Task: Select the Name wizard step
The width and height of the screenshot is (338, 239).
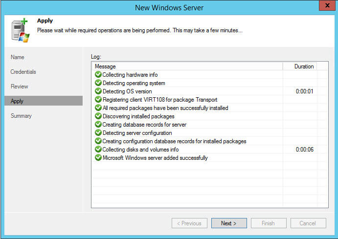Action: (x=17, y=57)
